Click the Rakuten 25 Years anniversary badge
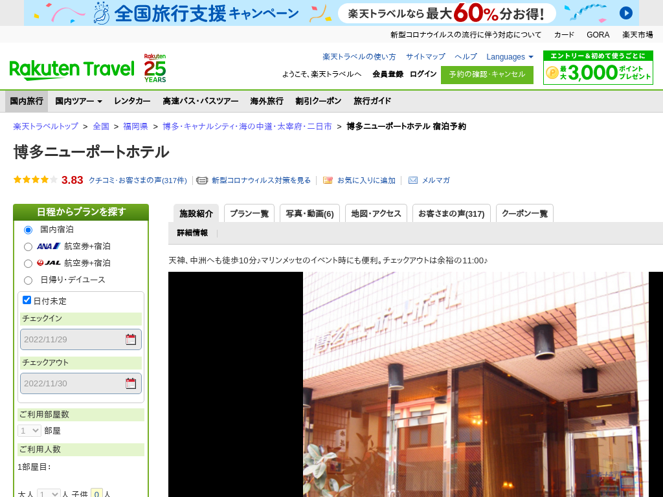 [155, 68]
